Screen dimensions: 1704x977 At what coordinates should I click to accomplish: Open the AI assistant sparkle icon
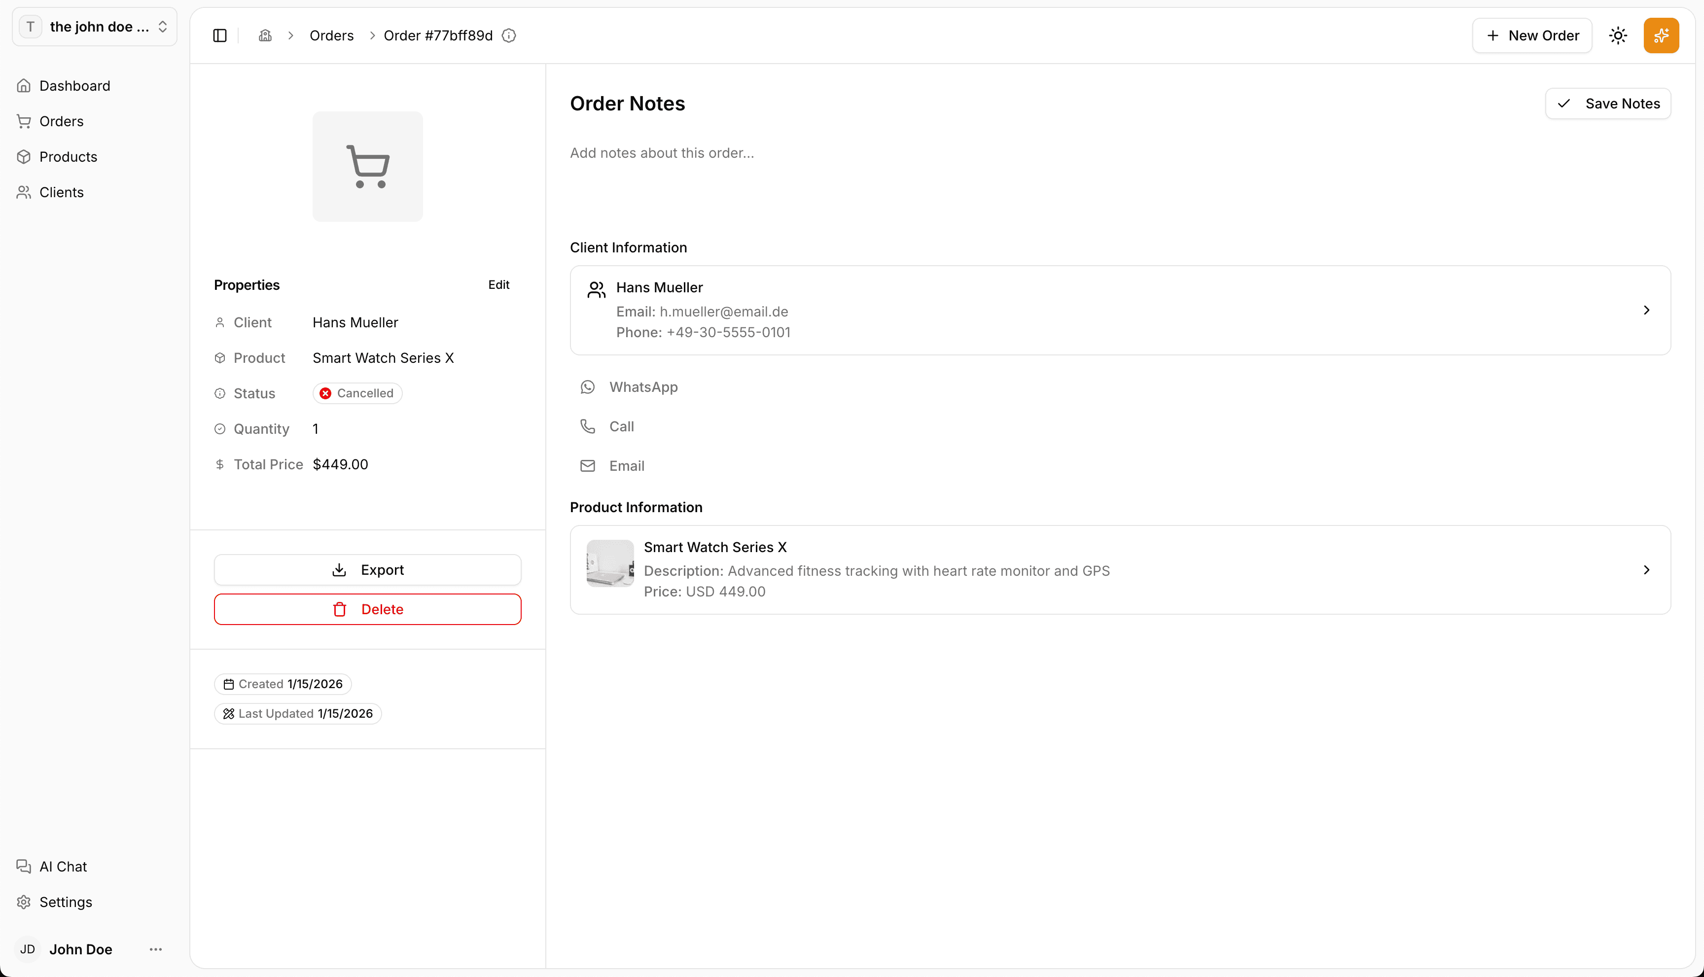[x=1661, y=35]
